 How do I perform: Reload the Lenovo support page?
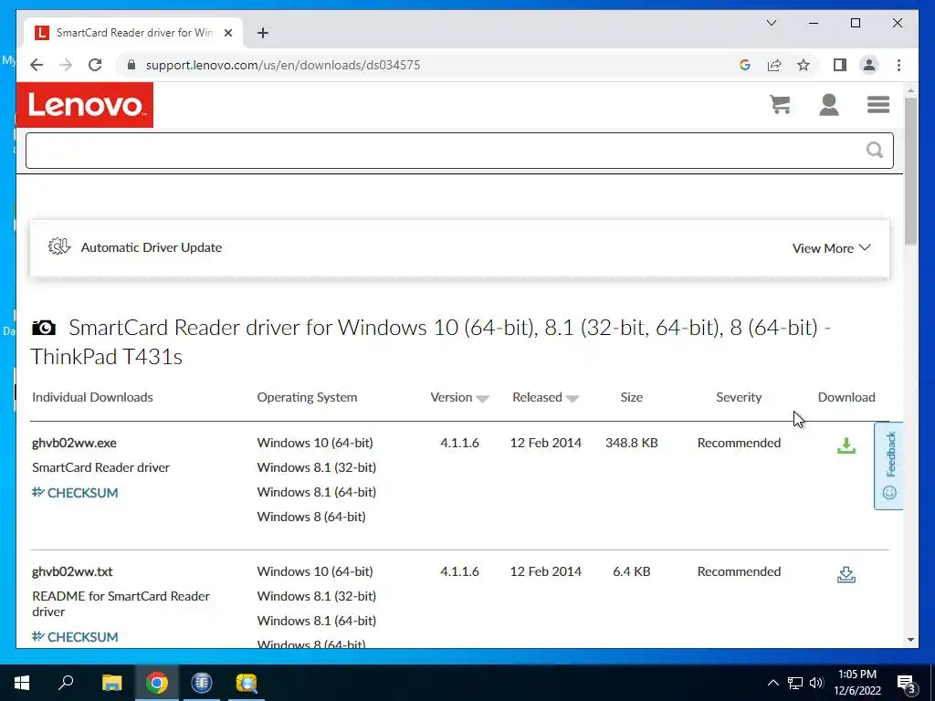95,65
